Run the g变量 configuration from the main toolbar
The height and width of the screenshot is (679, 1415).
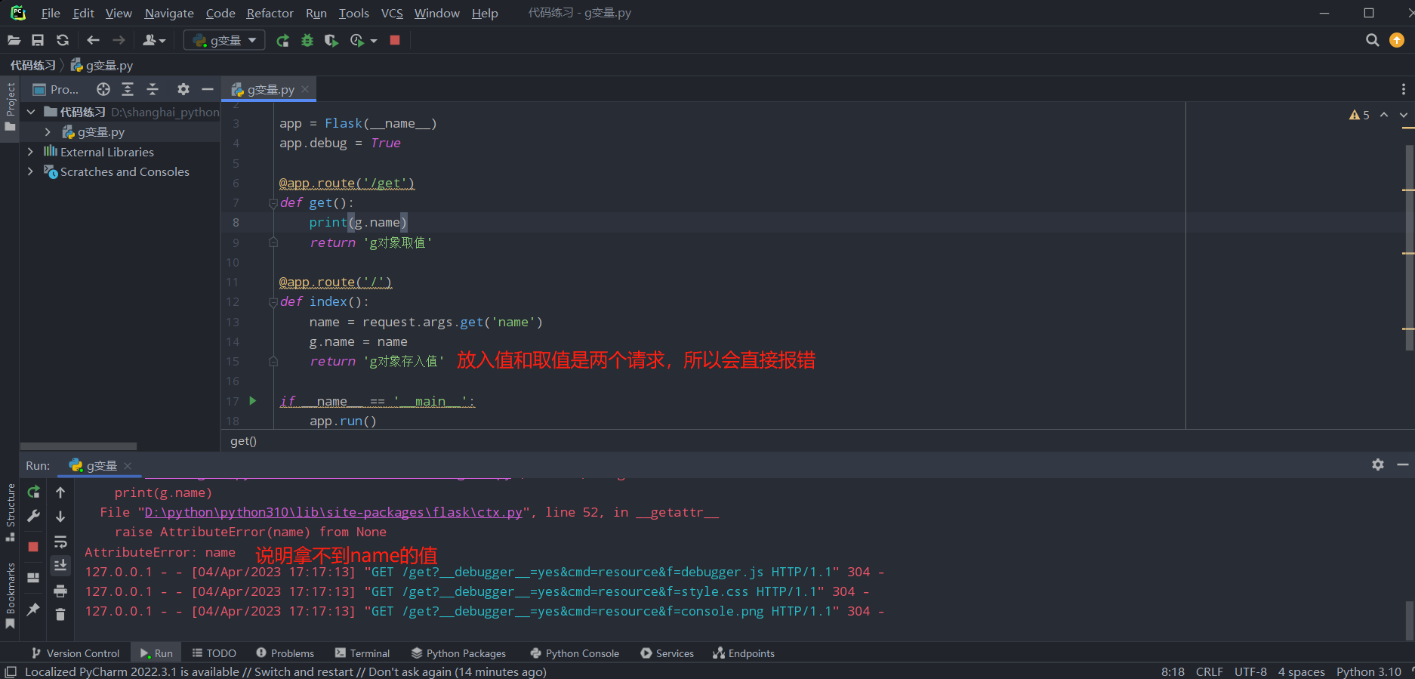pos(282,40)
